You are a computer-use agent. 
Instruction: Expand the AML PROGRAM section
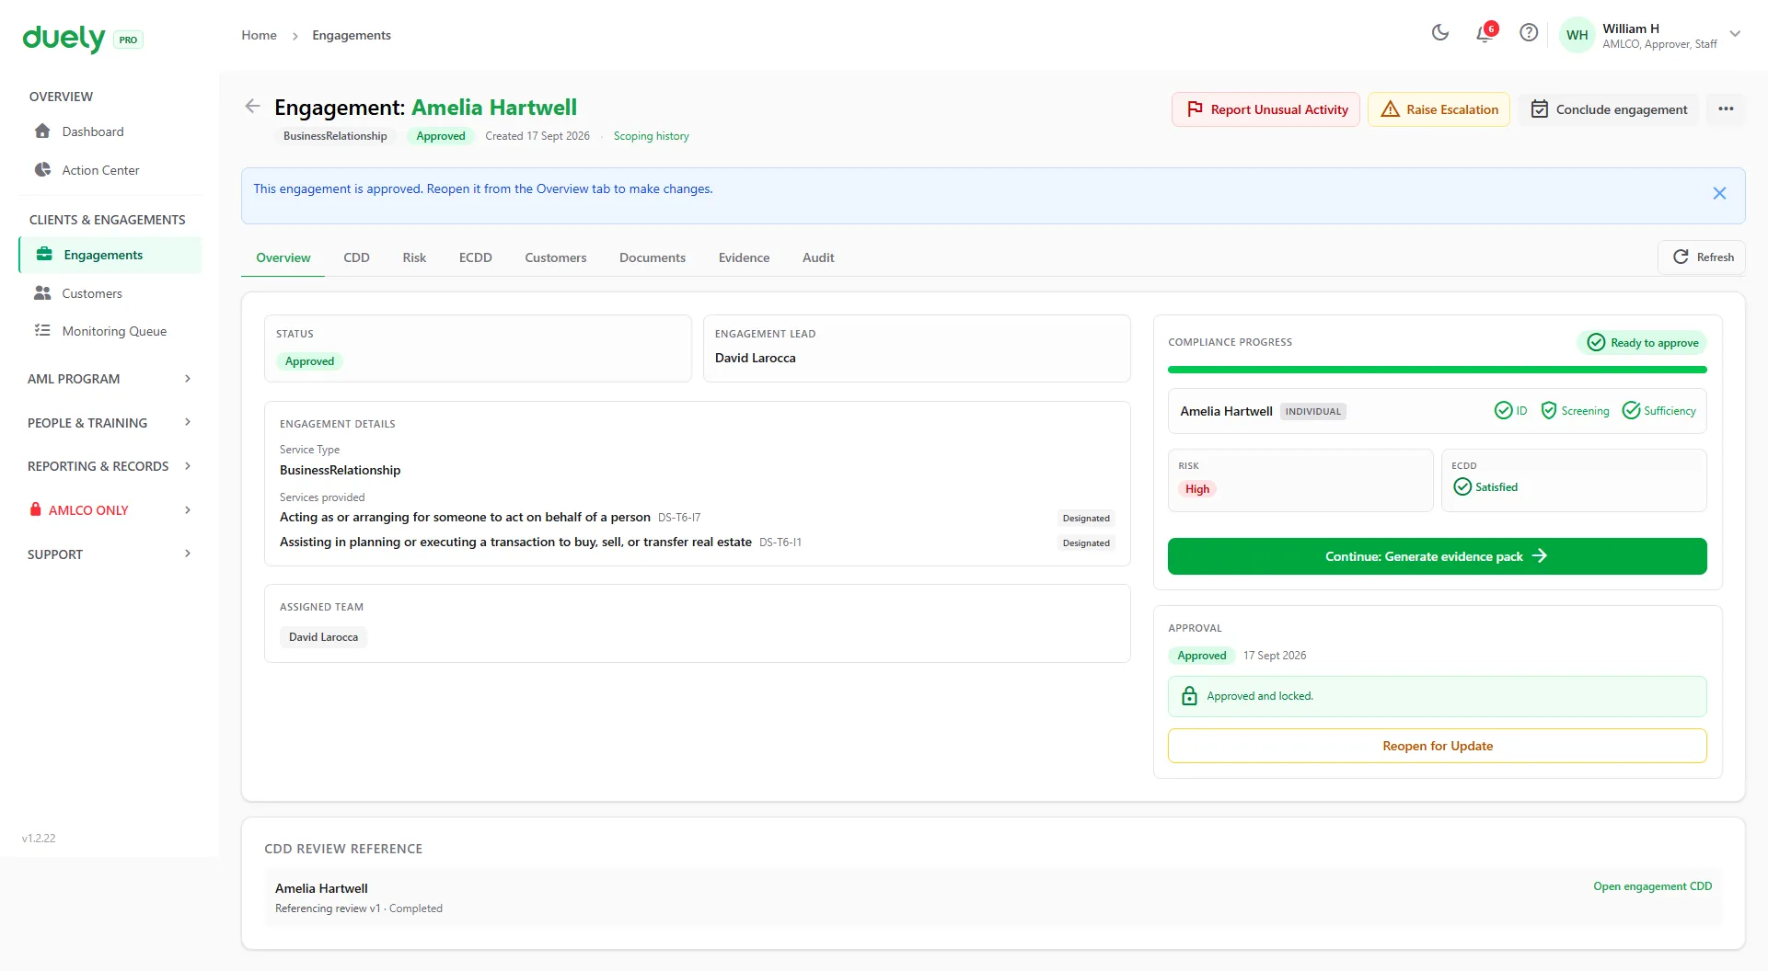pos(110,379)
